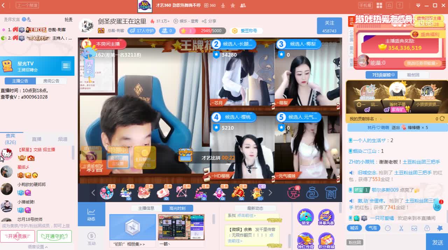This screenshot has width=448, height=250.
Task: Click the 发送 send button
Action: tap(437, 242)
